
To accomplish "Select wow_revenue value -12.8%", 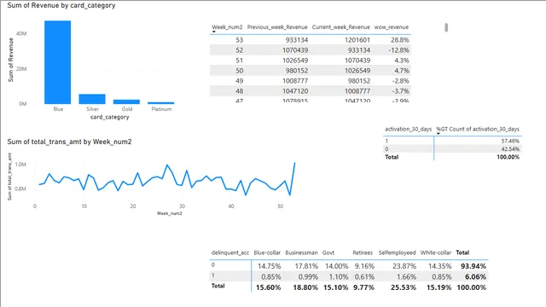I will [398, 50].
